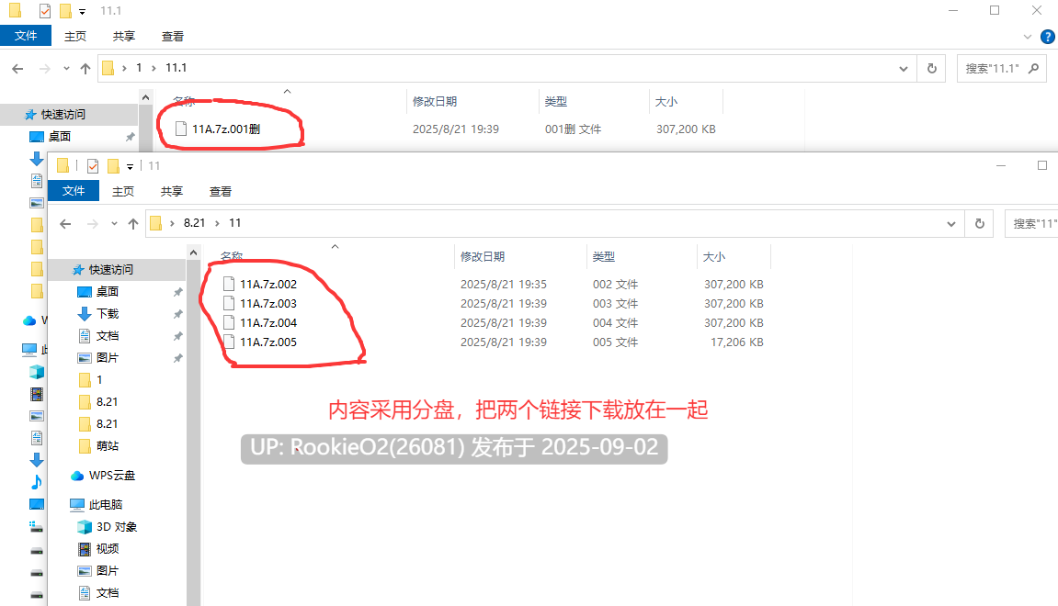Viewport: 1058px width, 606px height.
Task: Open recent locations dropdown in 11.1 window
Action: (66, 68)
